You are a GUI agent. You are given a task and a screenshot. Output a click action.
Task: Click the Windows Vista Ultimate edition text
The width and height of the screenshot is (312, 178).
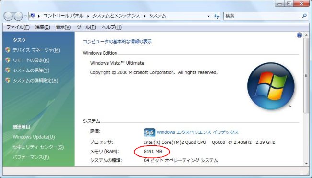click(x=117, y=63)
